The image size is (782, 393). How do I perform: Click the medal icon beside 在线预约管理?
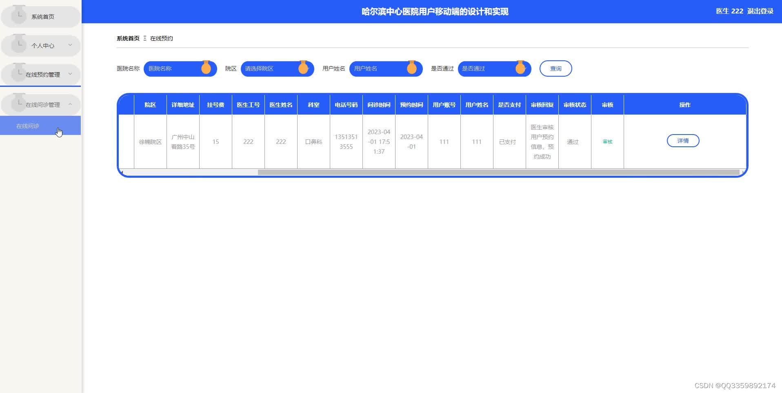(19, 73)
